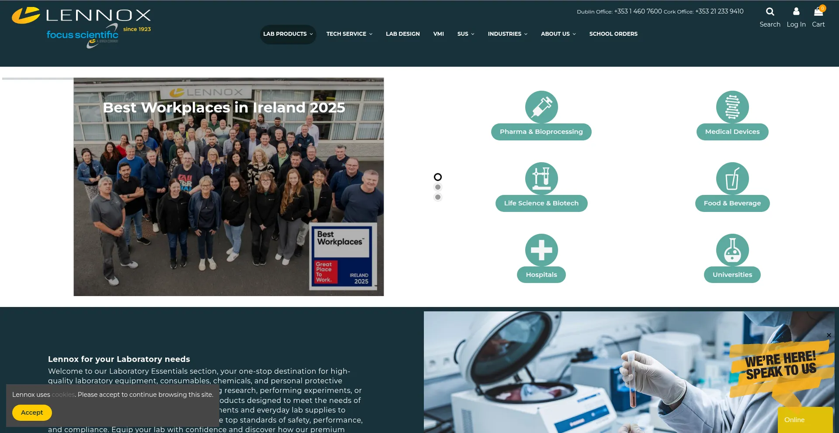Click the Life Science & Biotech icon
This screenshot has height=433, width=839.
[541, 179]
